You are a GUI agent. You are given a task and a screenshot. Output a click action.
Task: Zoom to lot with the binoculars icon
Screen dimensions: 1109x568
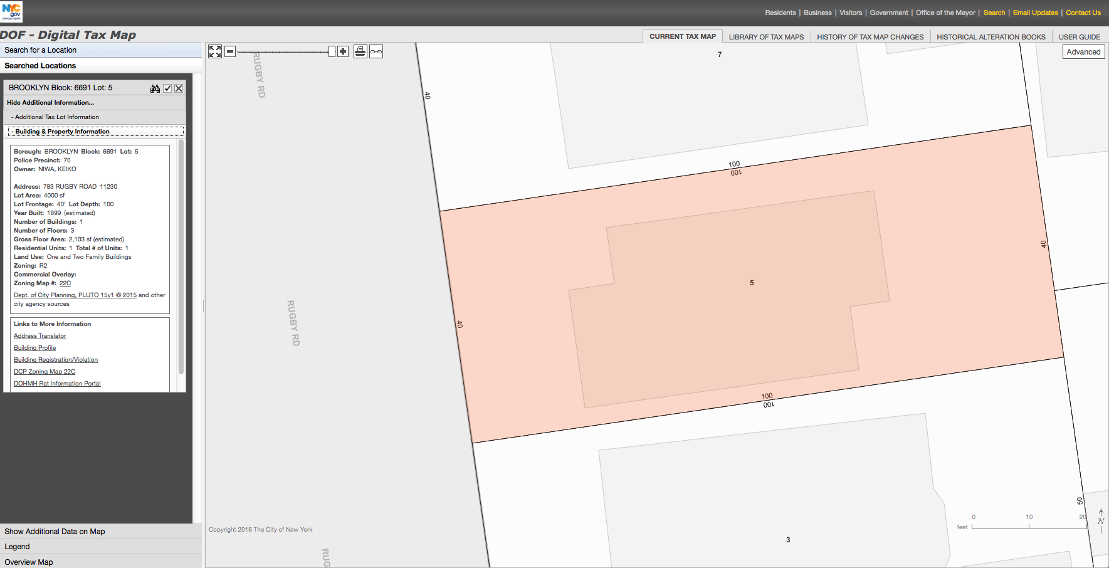coord(155,88)
